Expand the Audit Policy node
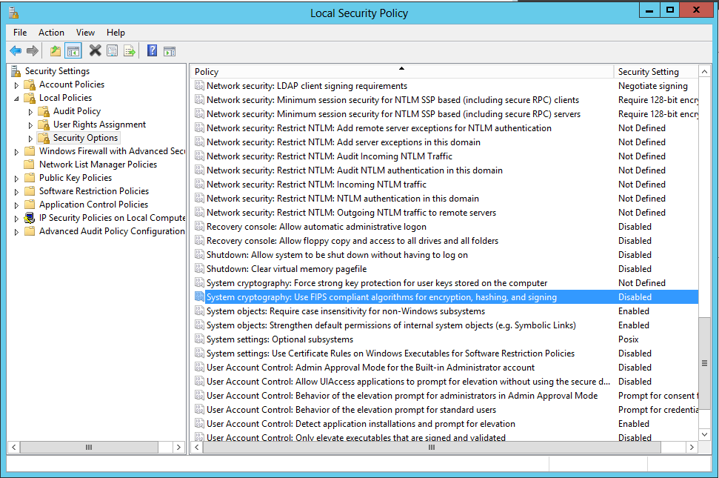 30,111
